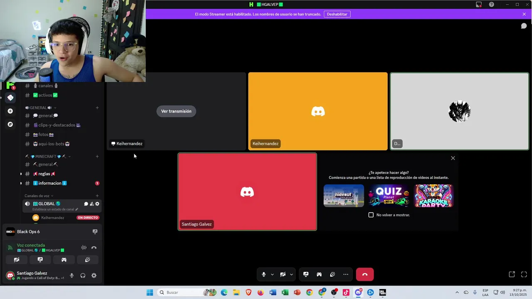Open microphone options arrow in call bar
This screenshot has height=299, width=532.
[272, 274]
